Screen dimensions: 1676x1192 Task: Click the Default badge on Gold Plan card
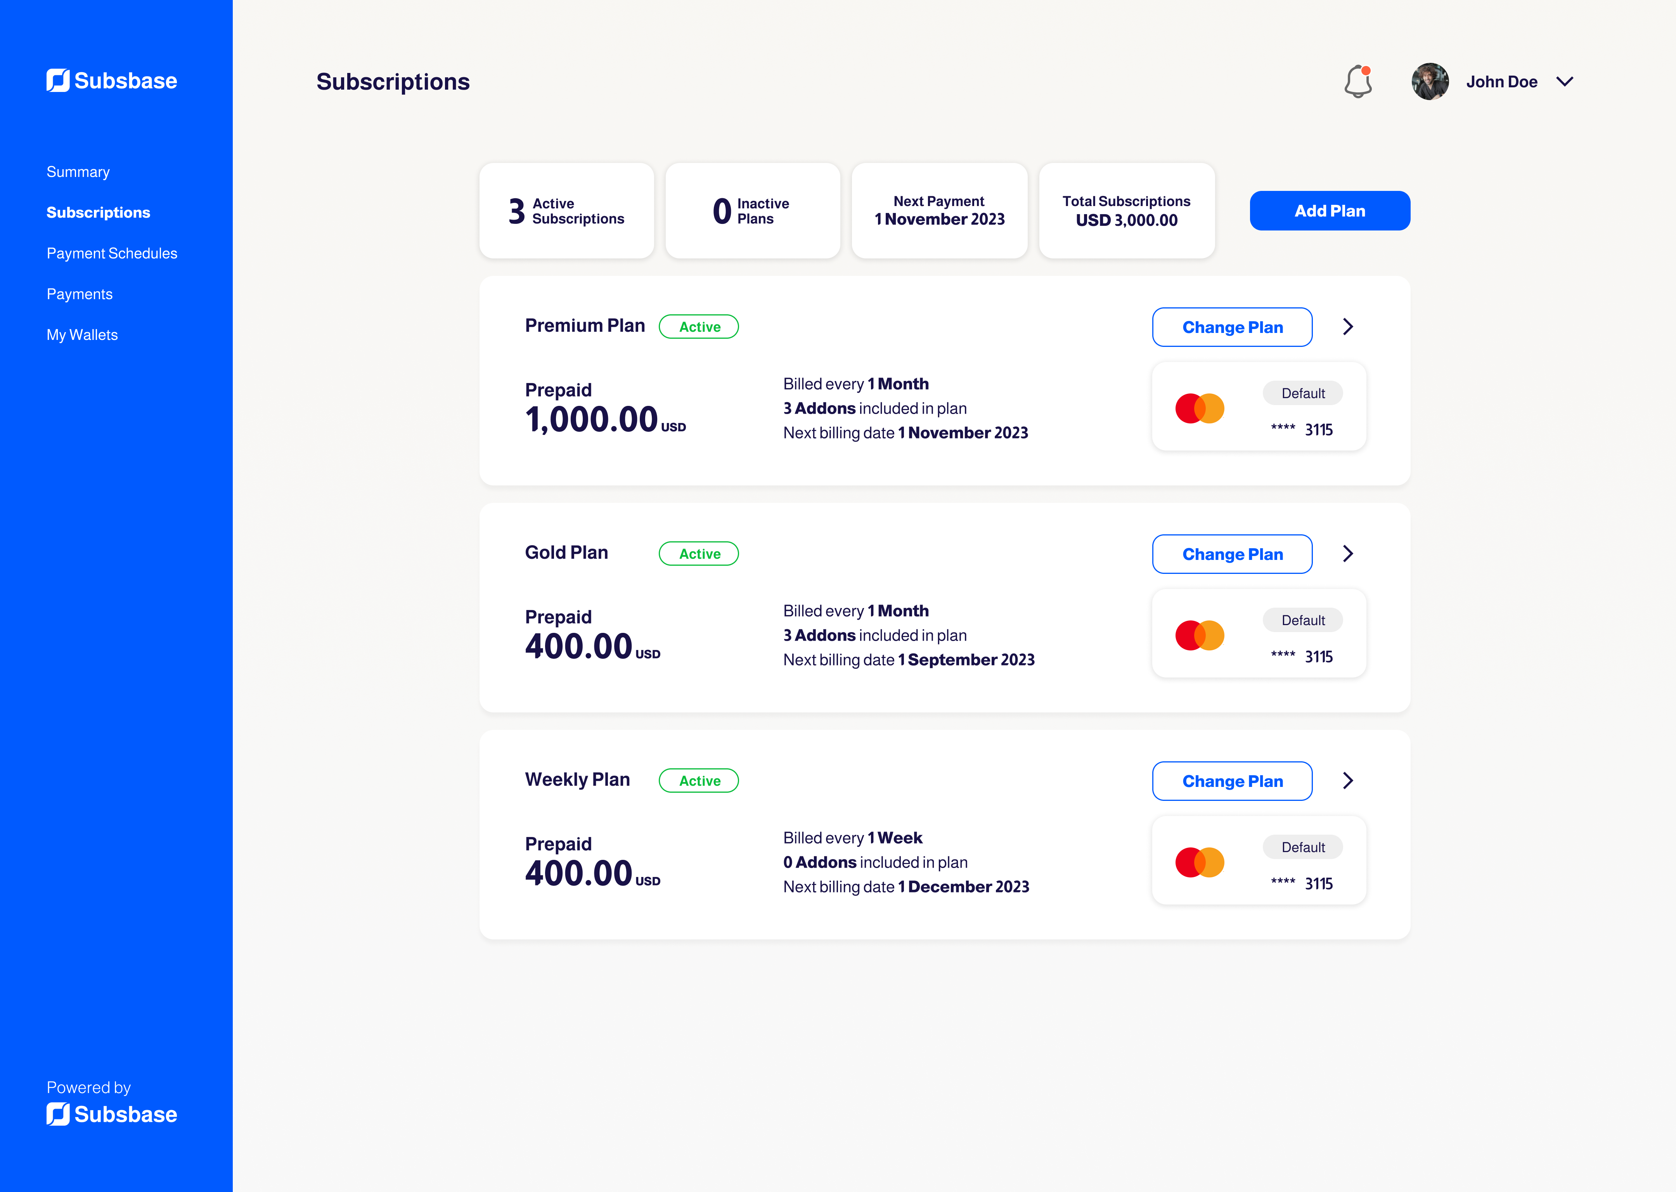1302,620
